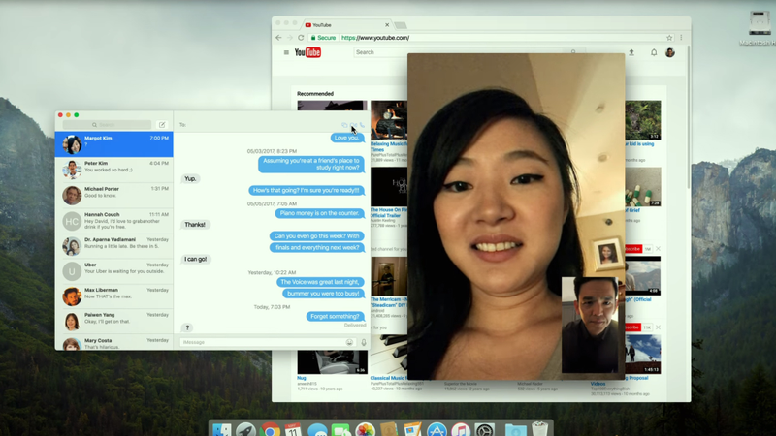The height and width of the screenshot is (436, 776).
Task: Open Photos from the Dock
Action: pyautogui.click(x=366, y=429)
